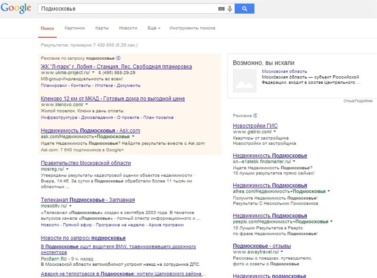Expand arrow next to mosreg.ru/
The image size is (377, 278).
pos(67,169)
